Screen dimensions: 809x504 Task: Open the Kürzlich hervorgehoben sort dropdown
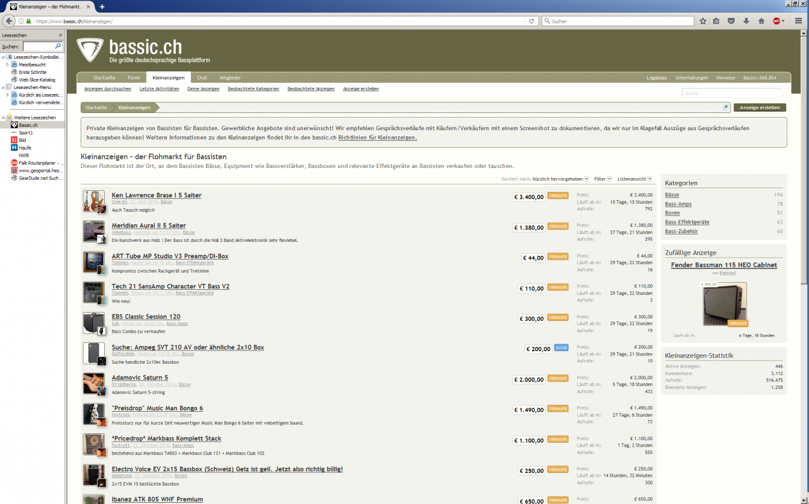(561, 179)
